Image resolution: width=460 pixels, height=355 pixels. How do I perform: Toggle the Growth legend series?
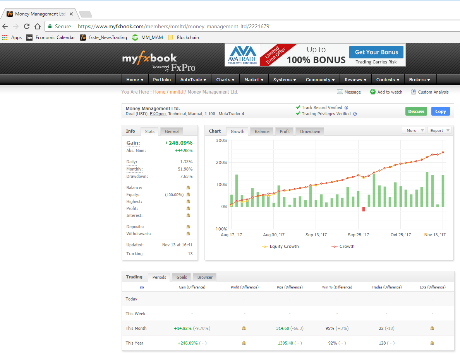(x=343, y=247)
